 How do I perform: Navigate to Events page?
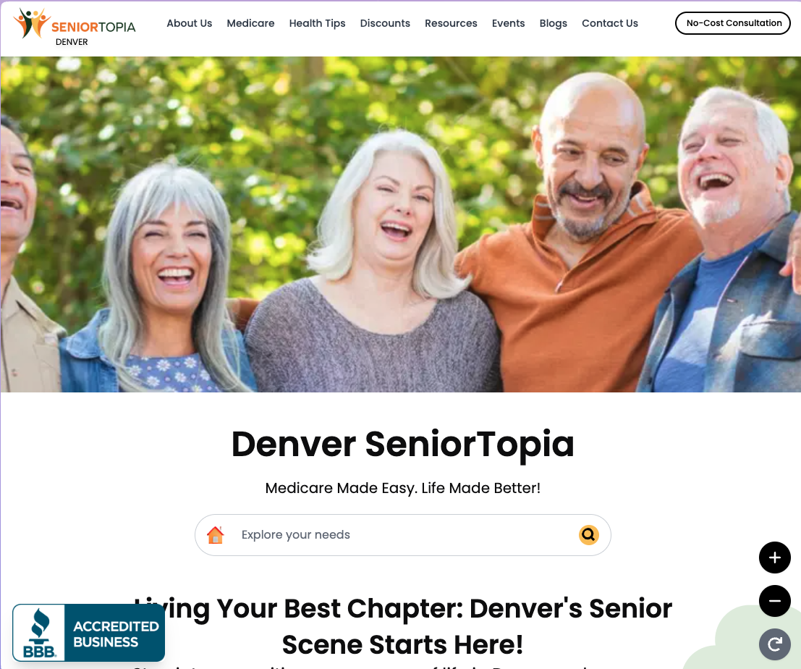click(508, 23)
